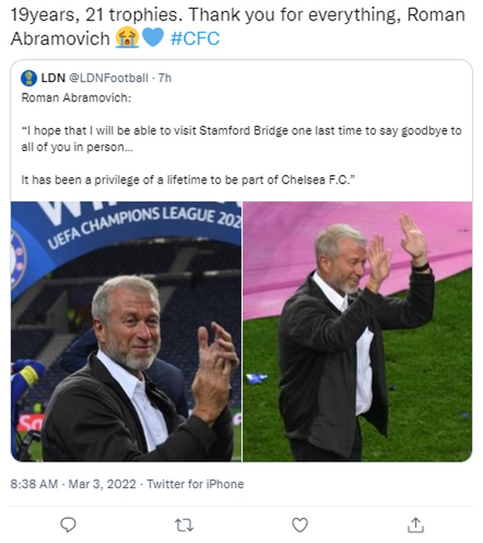The height and width of the screenshot is (543, 483).
Task: Click the LDN profile avatar
Action: click(29, 78)
